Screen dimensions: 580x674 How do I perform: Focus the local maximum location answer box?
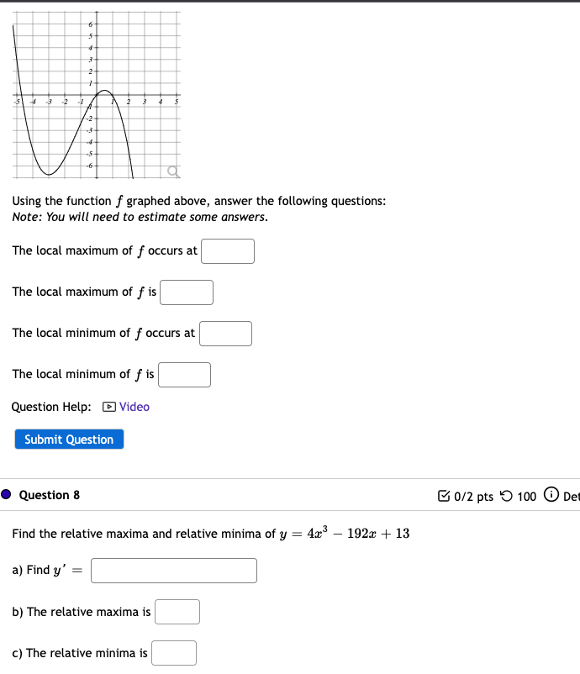(x=227, y=250)
